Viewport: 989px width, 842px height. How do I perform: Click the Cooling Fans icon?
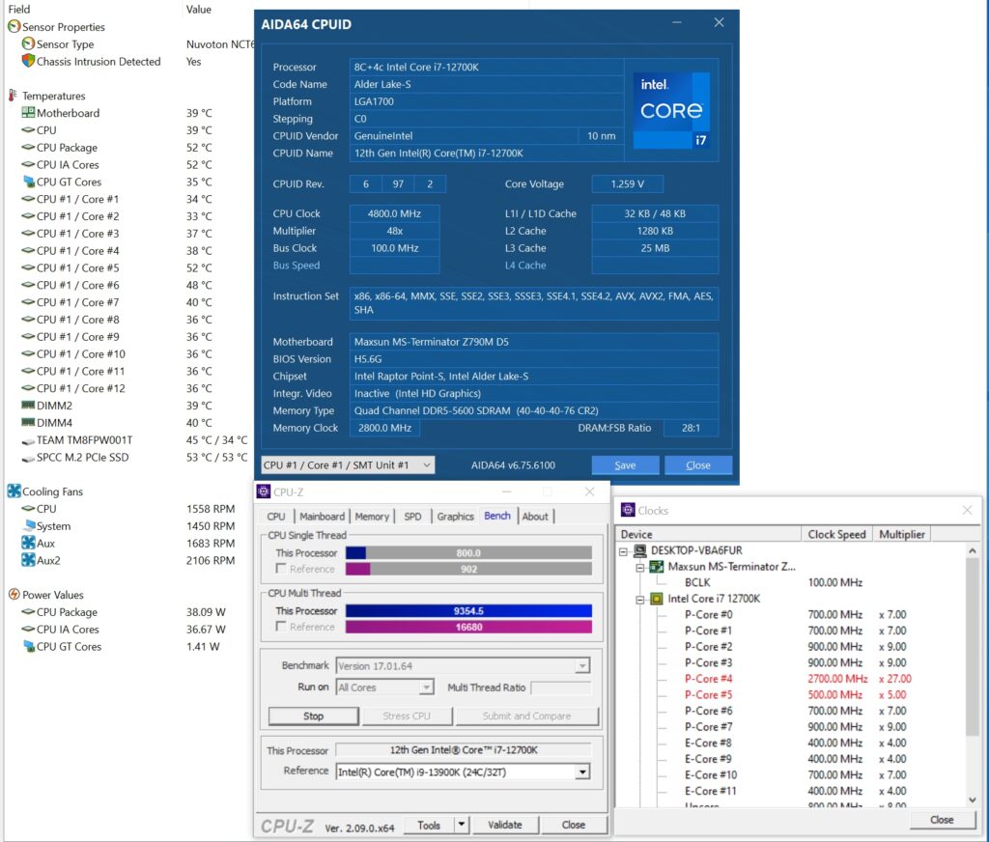[x=14, y=491]
